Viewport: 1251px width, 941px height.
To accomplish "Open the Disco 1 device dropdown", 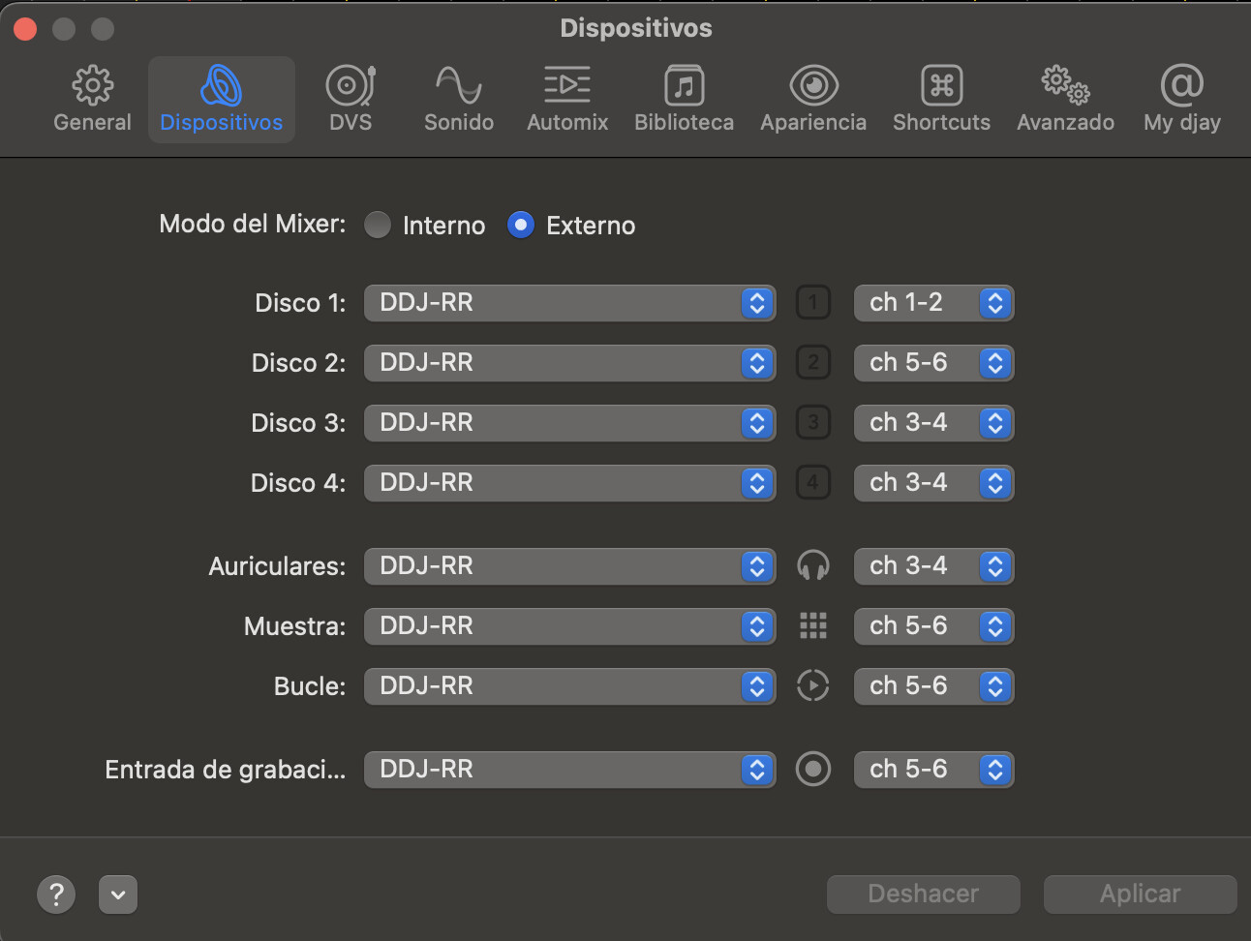I will (569, 303).
